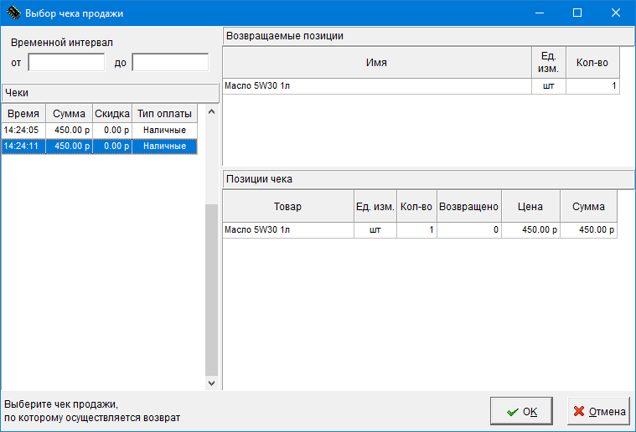Viewport: 636px width, 432px height.
Task: Confirm selection with the OK button
Action: click(520, 411)
